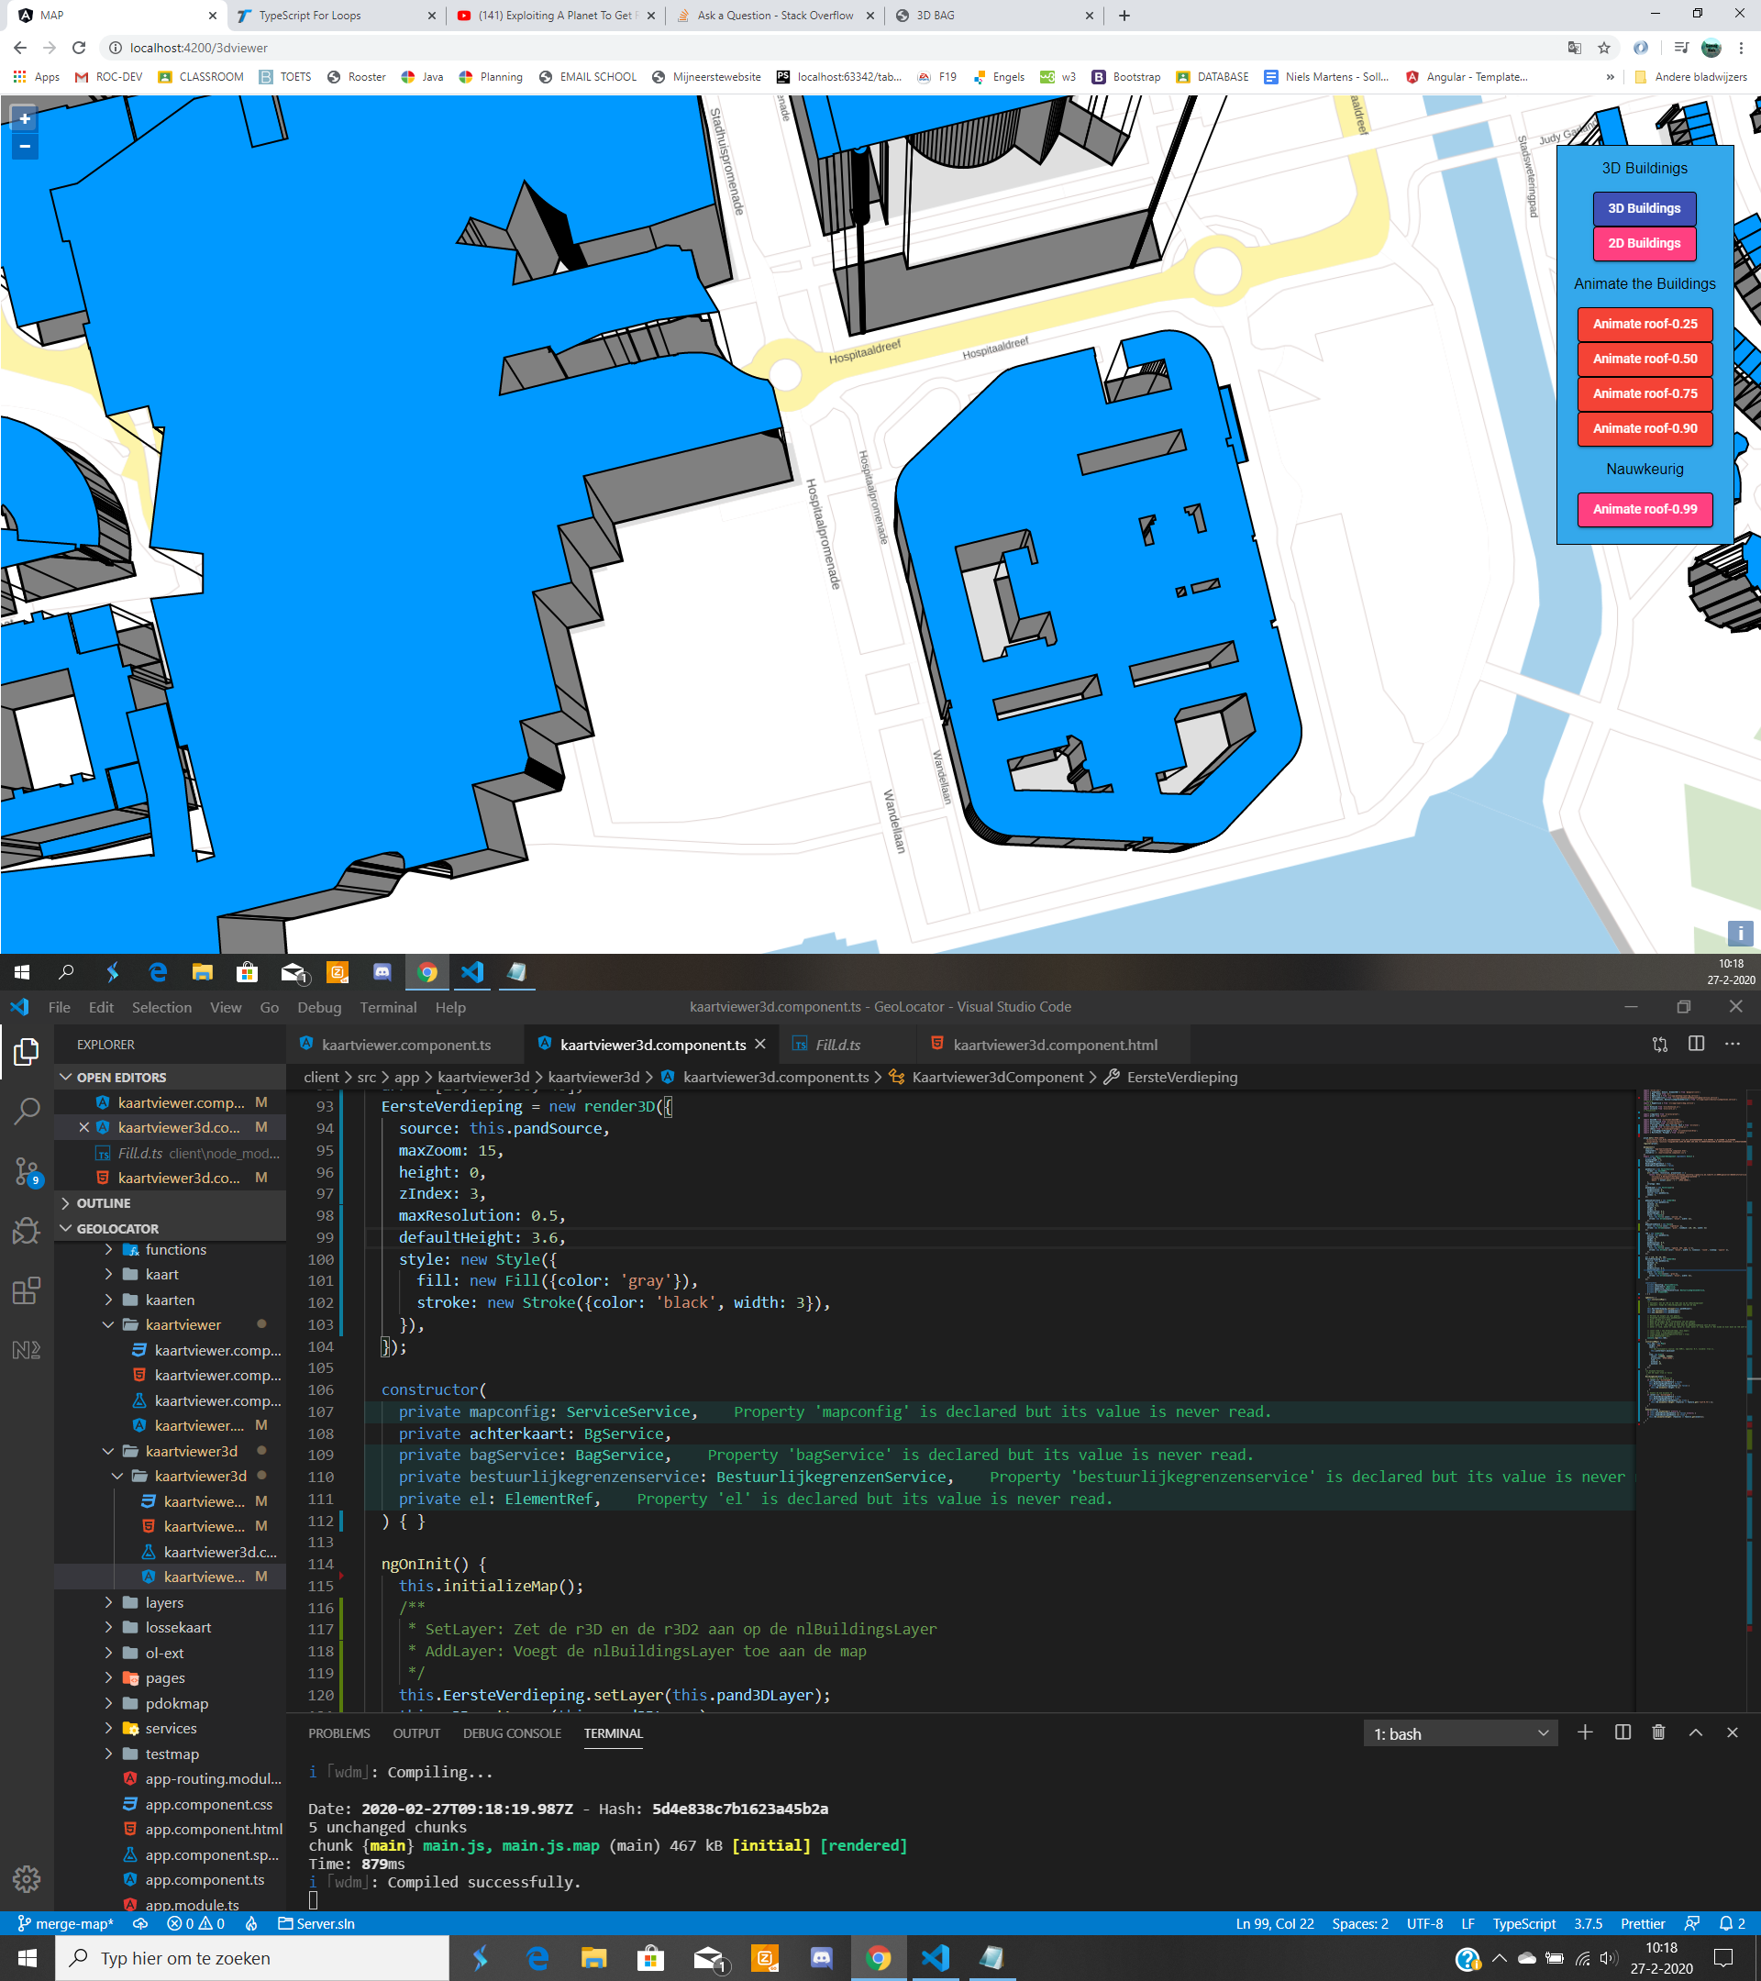1761x1981 pixels.
Task: Click the 'Animate roof-0.99' button
Action: [1645, 509]
